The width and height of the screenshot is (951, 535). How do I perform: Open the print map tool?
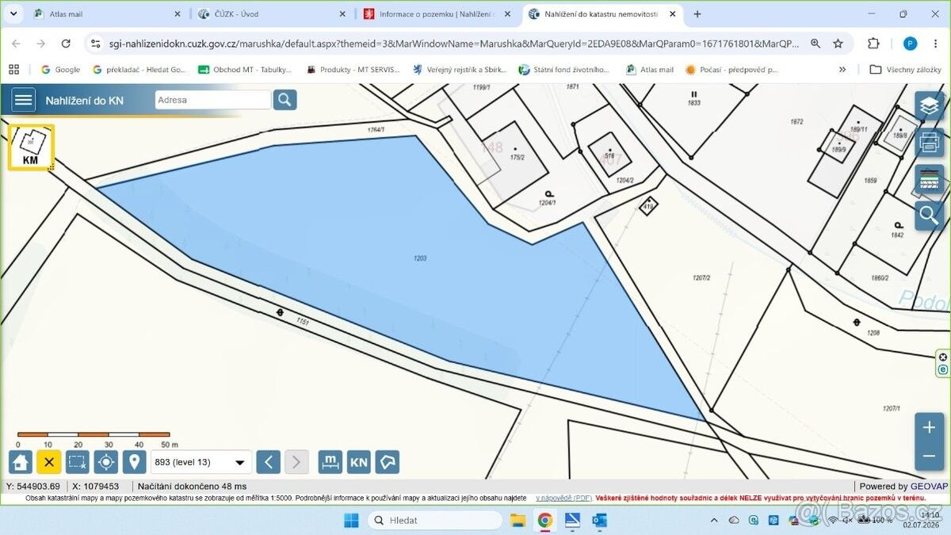click(x=929, y=143)
